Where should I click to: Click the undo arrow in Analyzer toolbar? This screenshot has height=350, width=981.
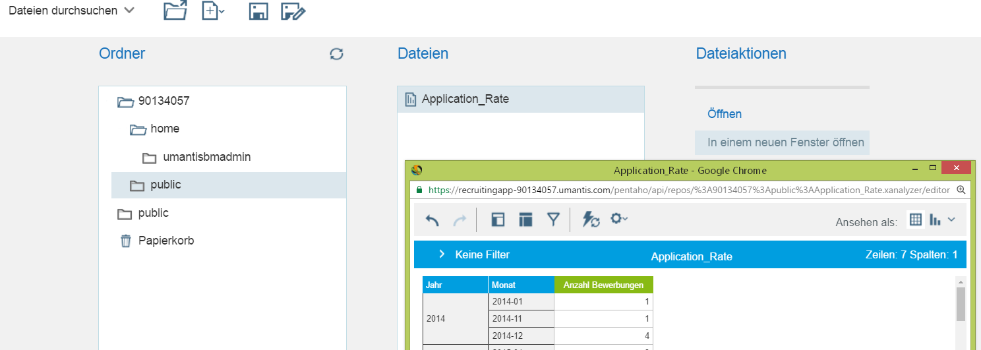432,220
